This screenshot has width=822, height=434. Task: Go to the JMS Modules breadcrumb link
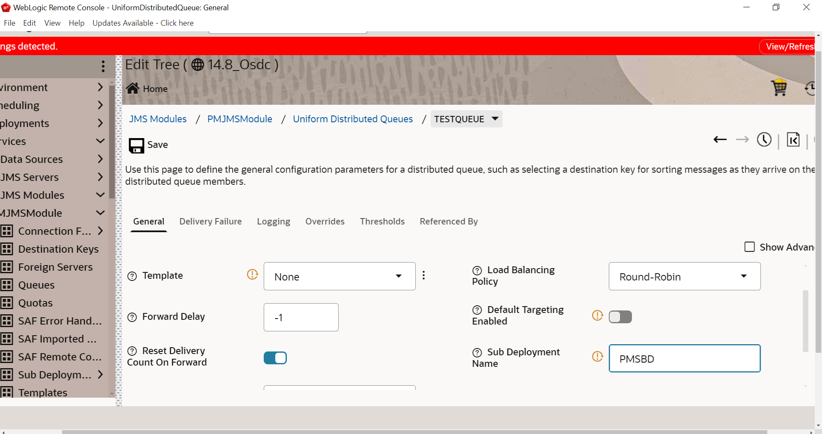158,119
